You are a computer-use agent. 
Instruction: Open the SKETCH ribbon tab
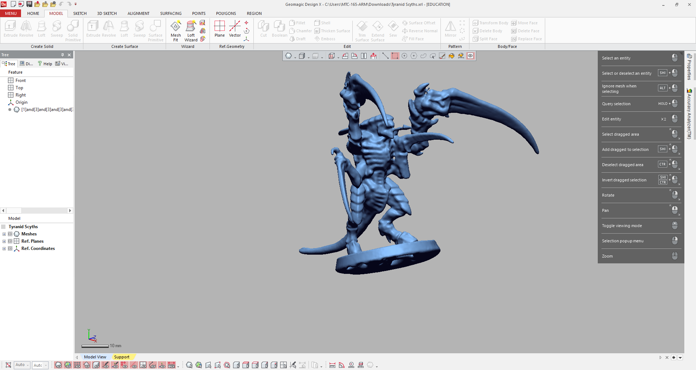coord(80,13)
